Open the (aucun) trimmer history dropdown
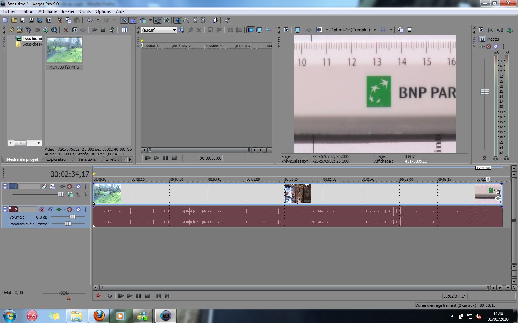 174,30
